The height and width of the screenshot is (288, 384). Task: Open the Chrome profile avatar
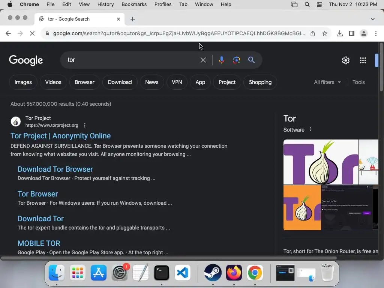point(364,33)
